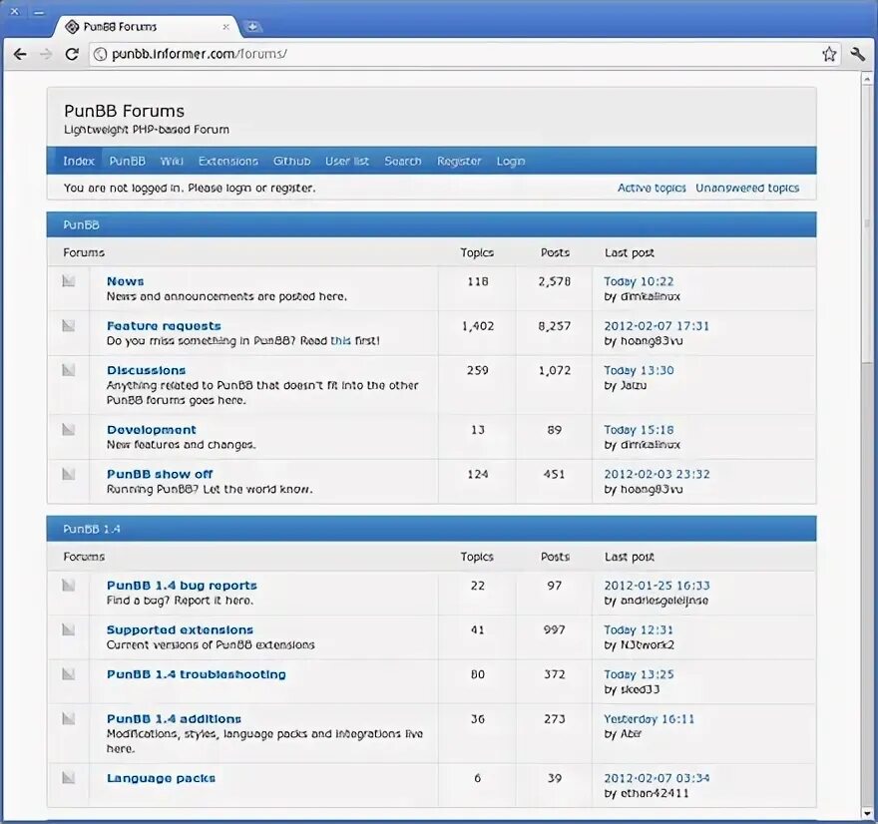The image size is (878, 824).
Task: Open the Github navigation item
Action: click(291, 162)
